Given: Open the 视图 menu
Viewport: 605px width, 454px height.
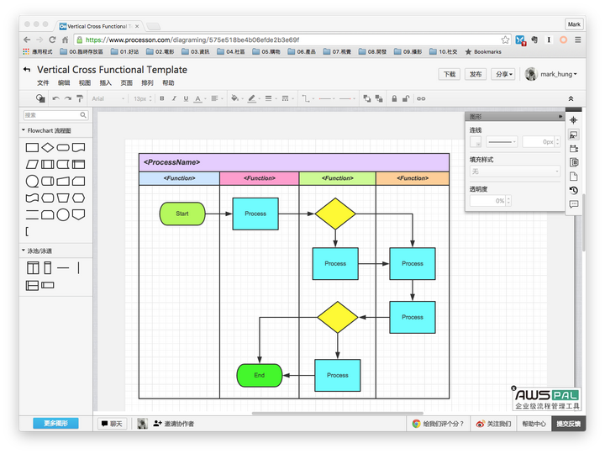Looking at the screenshot, I should pyautogui.click(x=85, y=82).
